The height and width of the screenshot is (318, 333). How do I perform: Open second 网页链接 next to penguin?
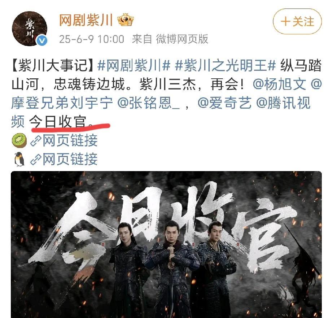tap(70, 159)
